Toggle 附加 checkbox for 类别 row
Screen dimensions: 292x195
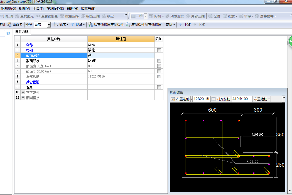pos(159,50)
